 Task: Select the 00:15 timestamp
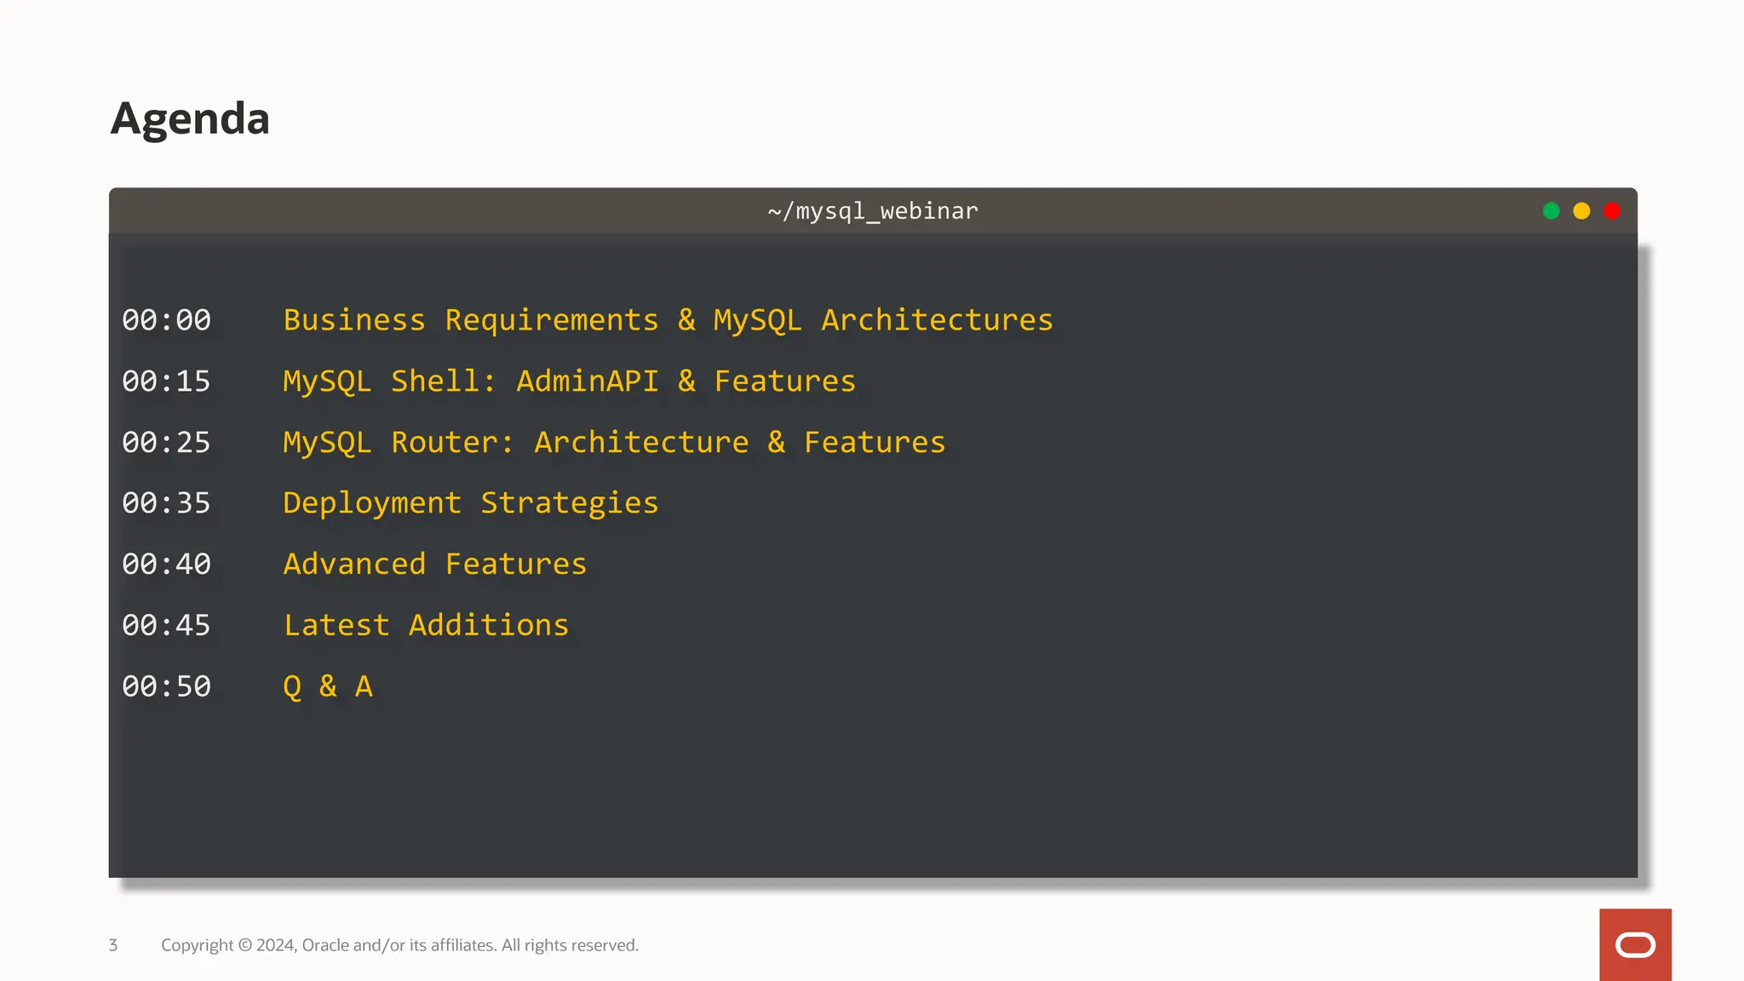(166, 381)
